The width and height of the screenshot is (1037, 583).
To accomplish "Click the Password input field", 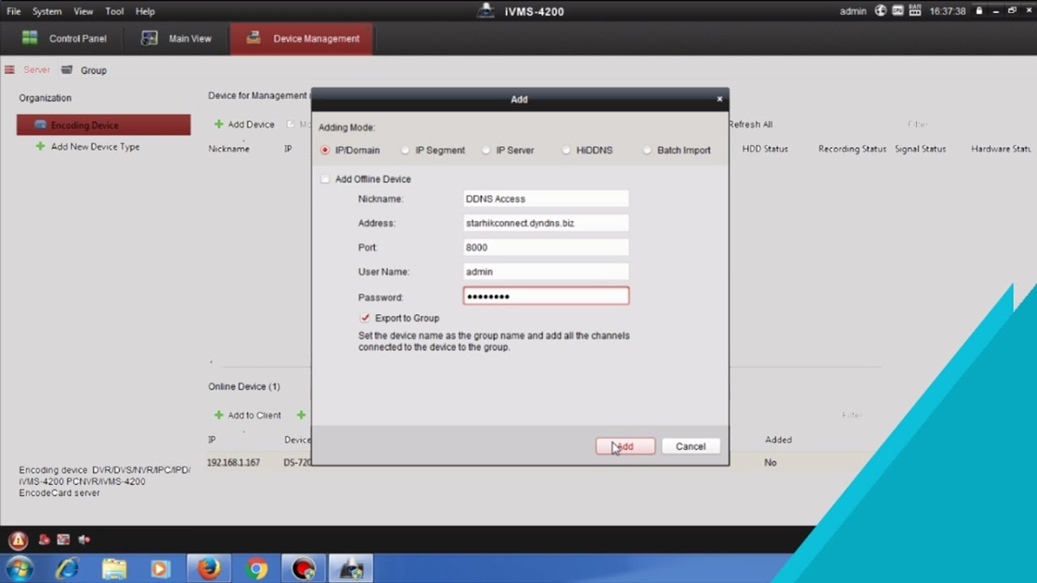I will coord(546,296).
